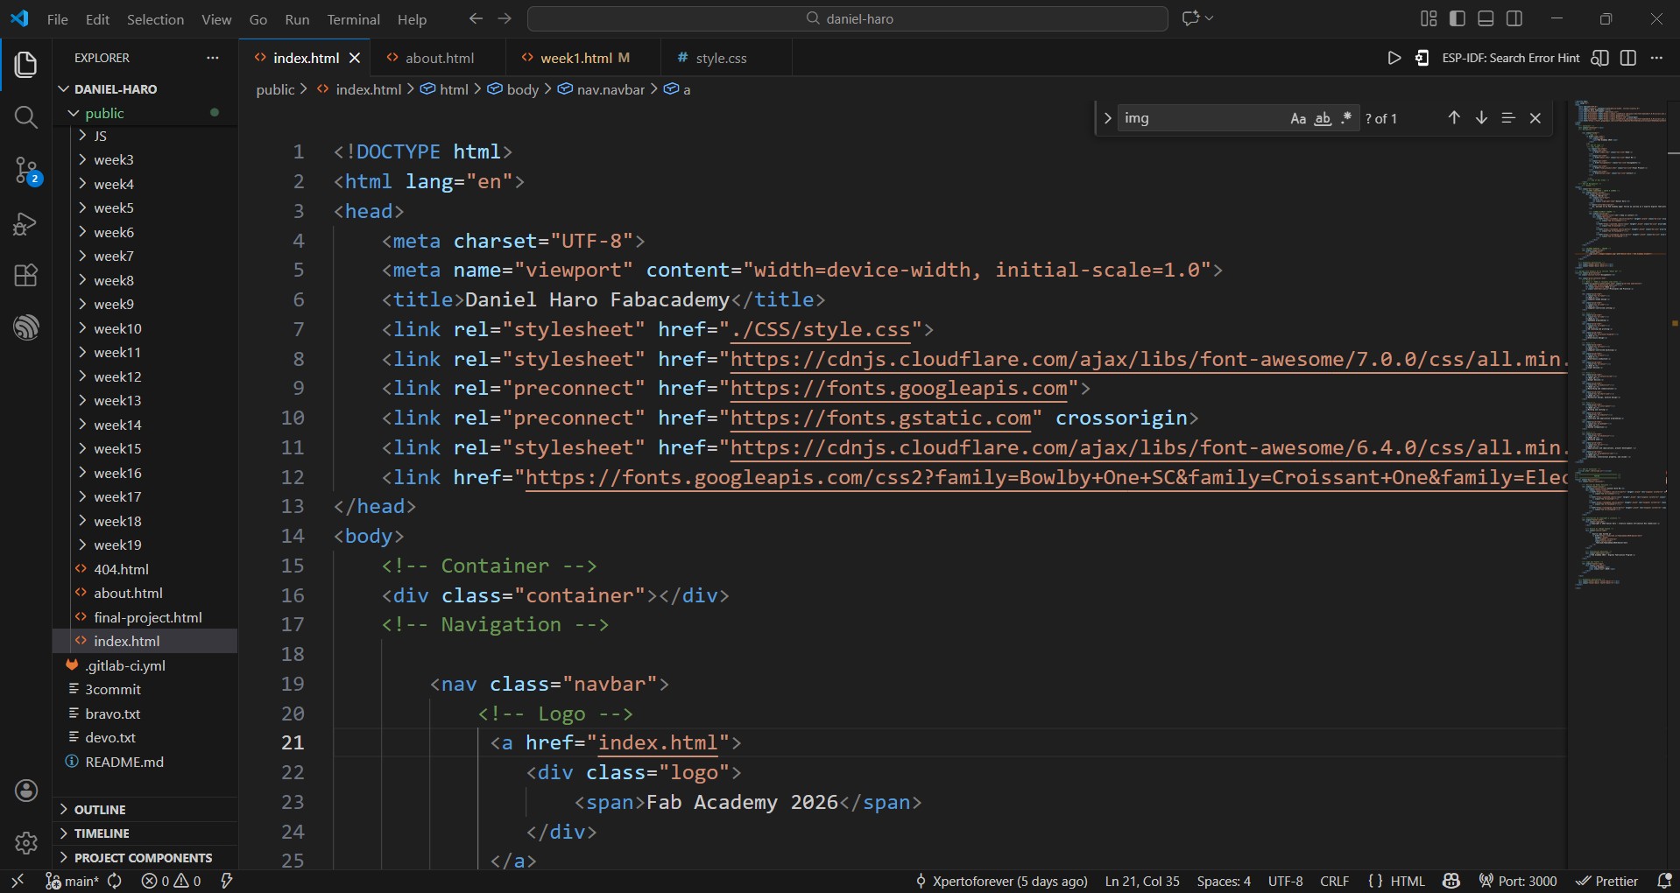Switch to the style.css tab
The image size is (1680, 893).
click(720, 58)
